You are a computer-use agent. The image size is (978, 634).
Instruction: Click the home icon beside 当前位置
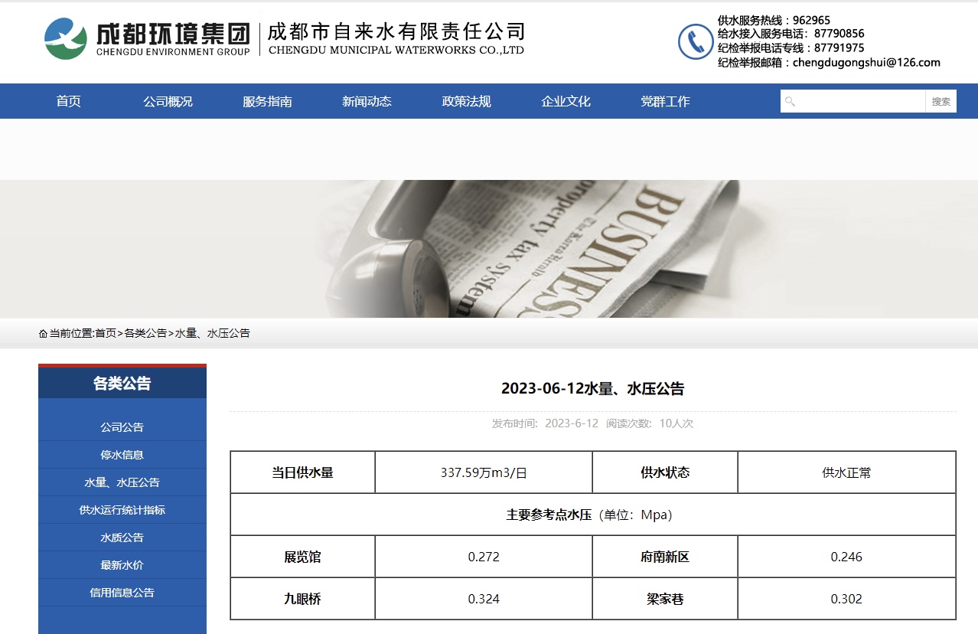click(43, 333)
